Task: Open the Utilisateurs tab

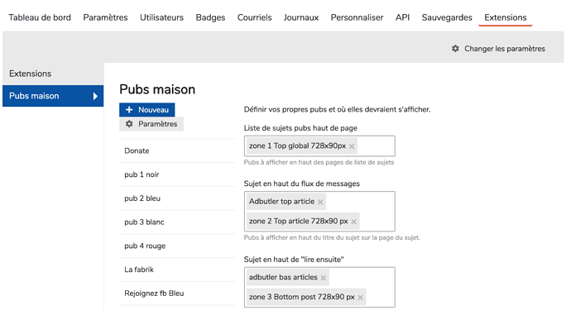Action: 161,17
